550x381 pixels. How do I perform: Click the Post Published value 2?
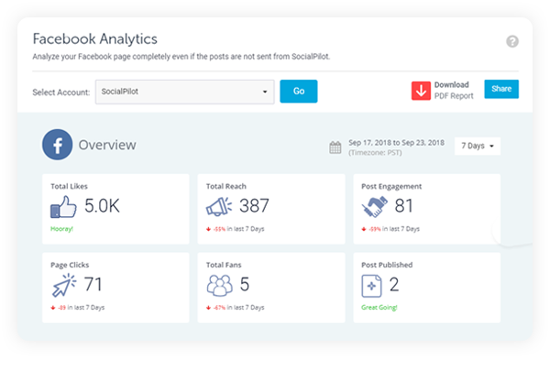point(394,284)
